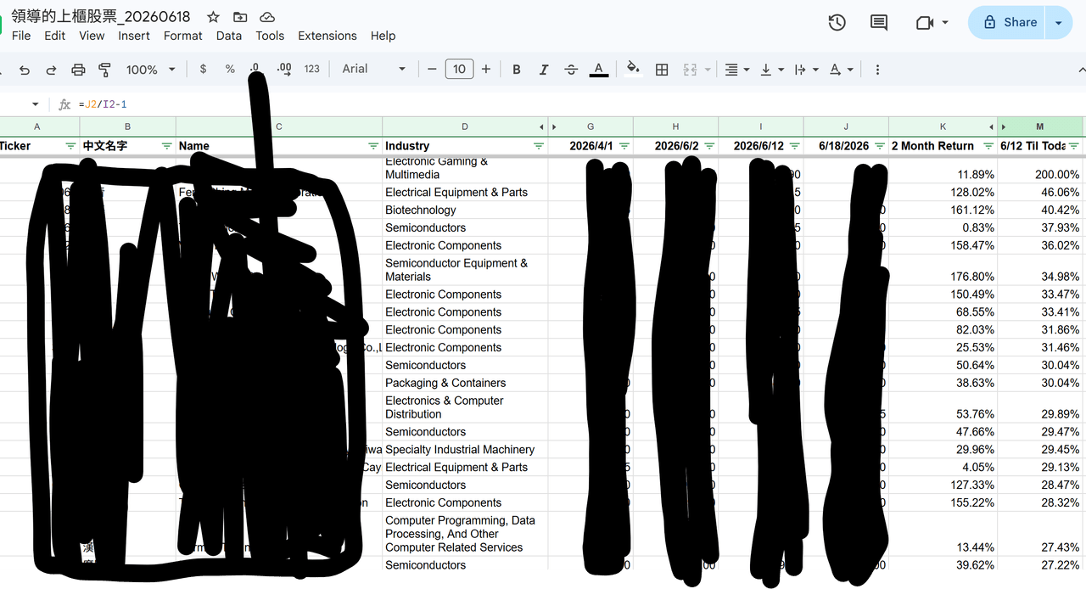This screenshot has height=589, width=1086.
Task: Open cell borders options
Action: pos(662,70)
